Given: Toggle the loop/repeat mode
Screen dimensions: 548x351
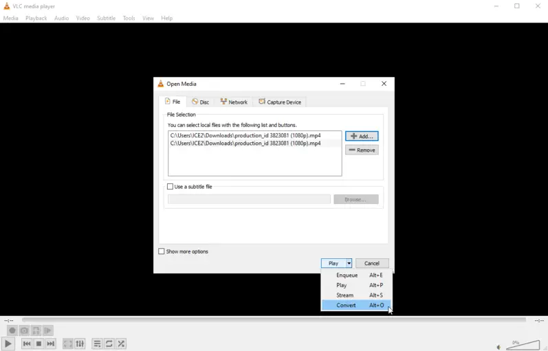Looking at the screenshot, I should pyautogui.click(x=109, y=343).
